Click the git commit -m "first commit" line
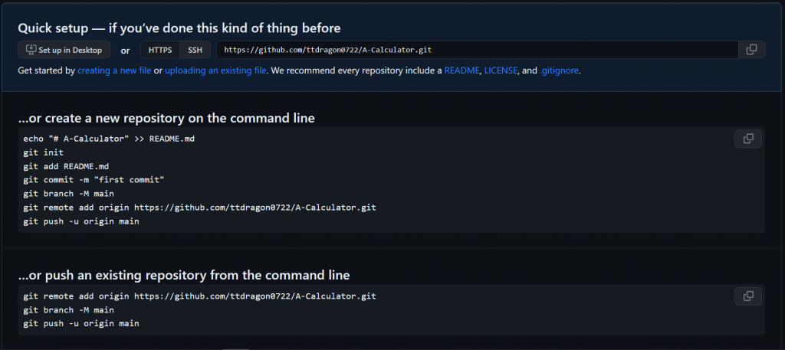The height and width of the screenshot is (350, 785). (94, 180)
